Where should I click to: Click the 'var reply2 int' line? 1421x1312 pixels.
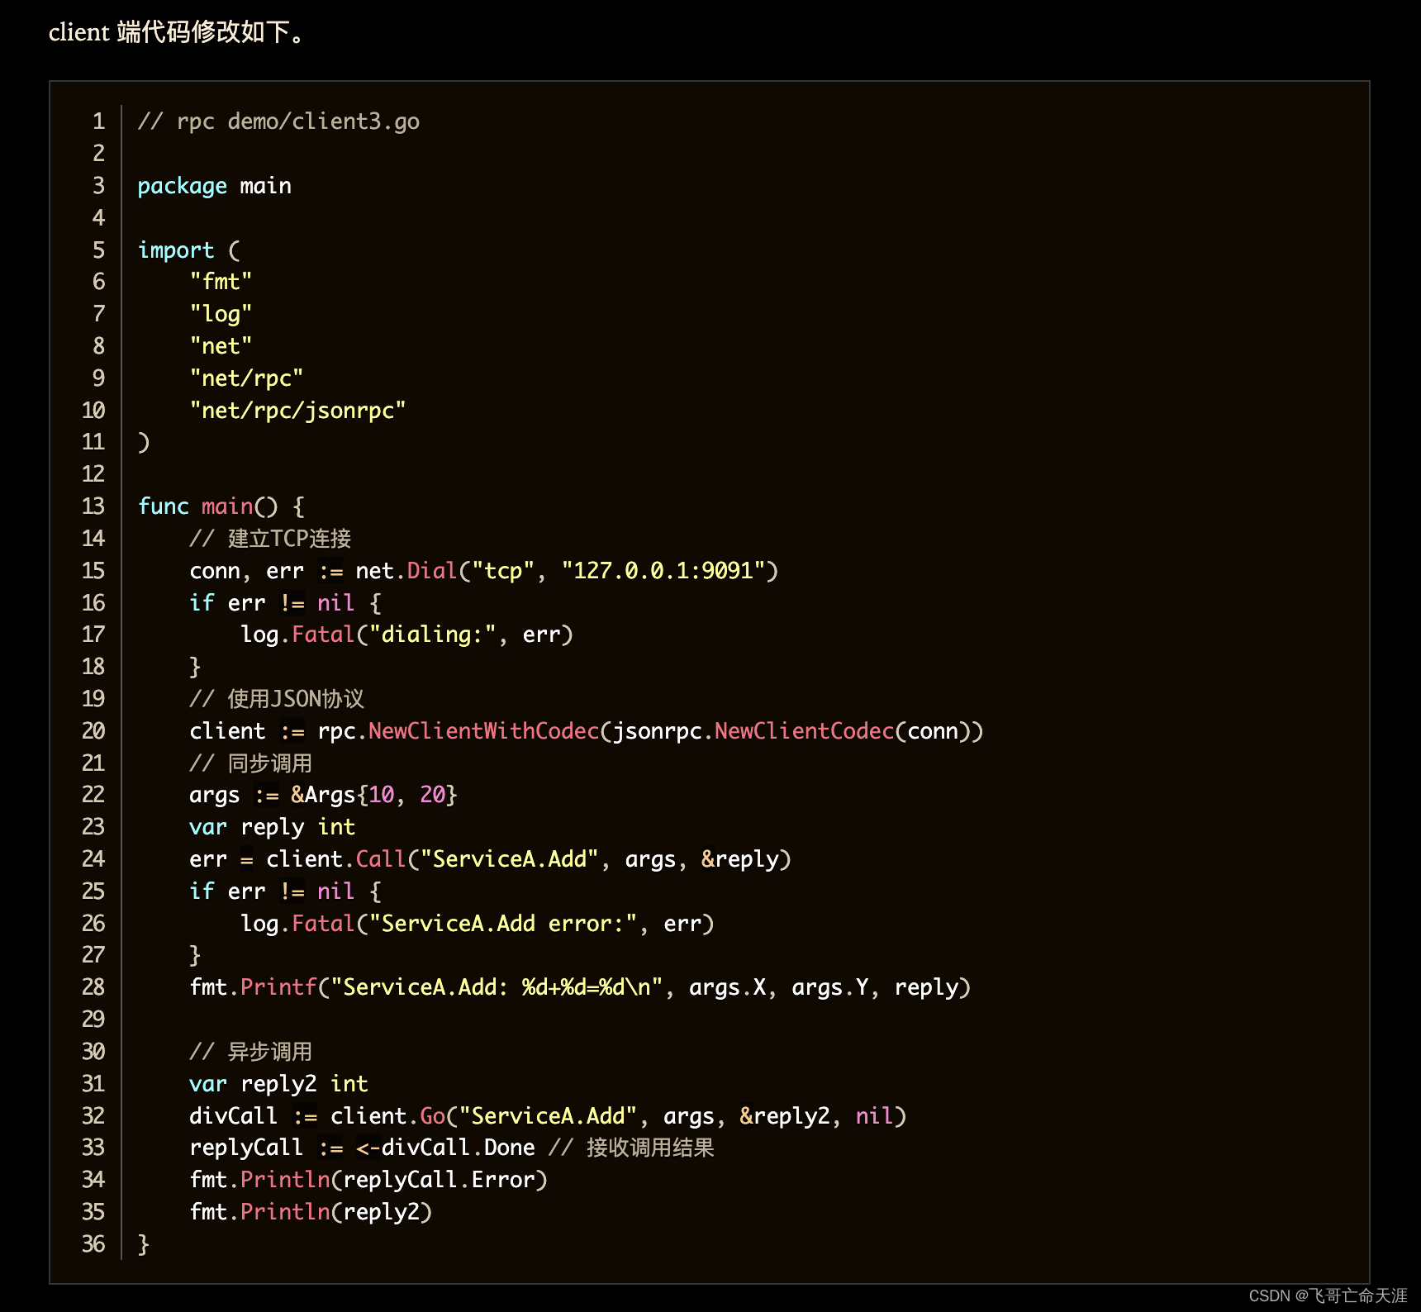point(278,1084)
